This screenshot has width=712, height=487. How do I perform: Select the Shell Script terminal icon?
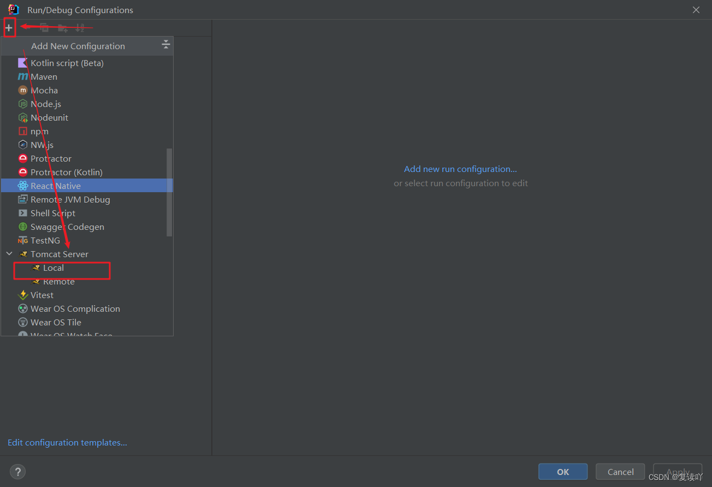pyautogui.click(x=22, y=213)
